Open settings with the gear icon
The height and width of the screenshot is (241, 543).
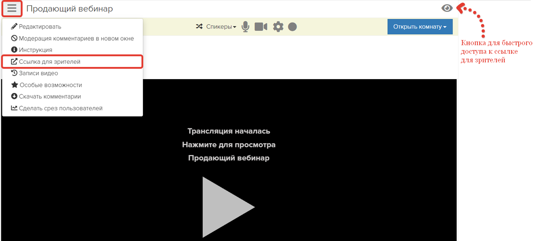278,27
